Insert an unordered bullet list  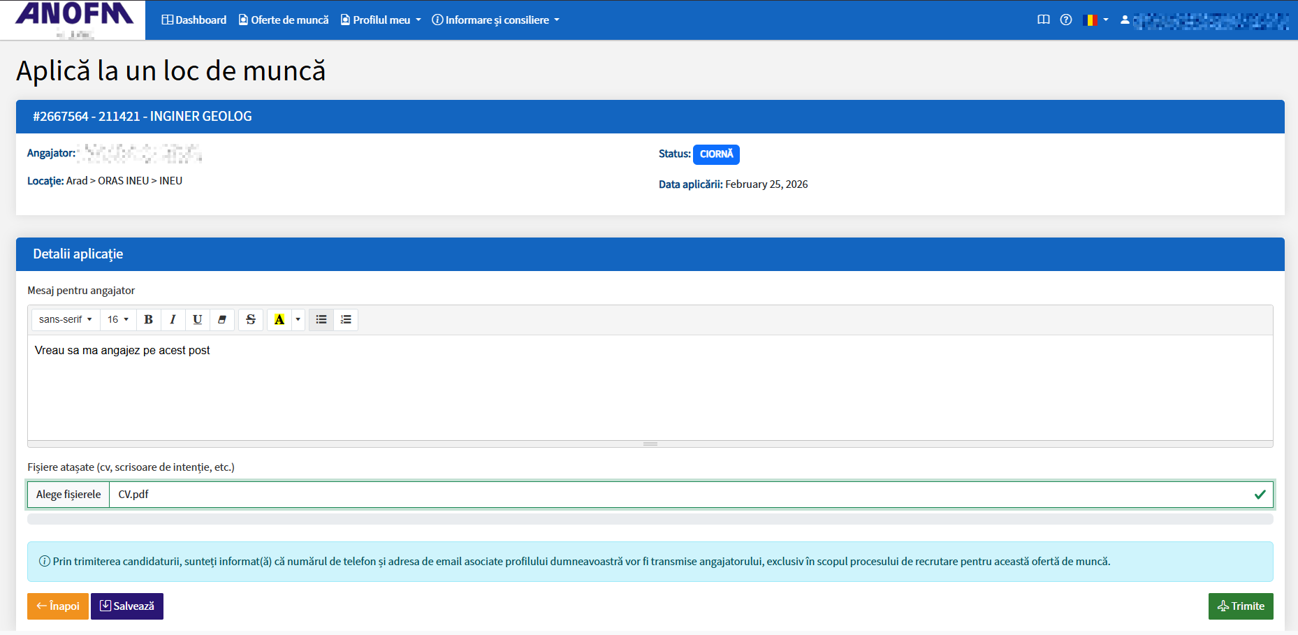coord(321,319)
